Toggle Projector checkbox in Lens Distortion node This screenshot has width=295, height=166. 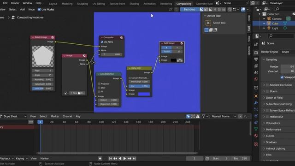(x=99, y=84)
